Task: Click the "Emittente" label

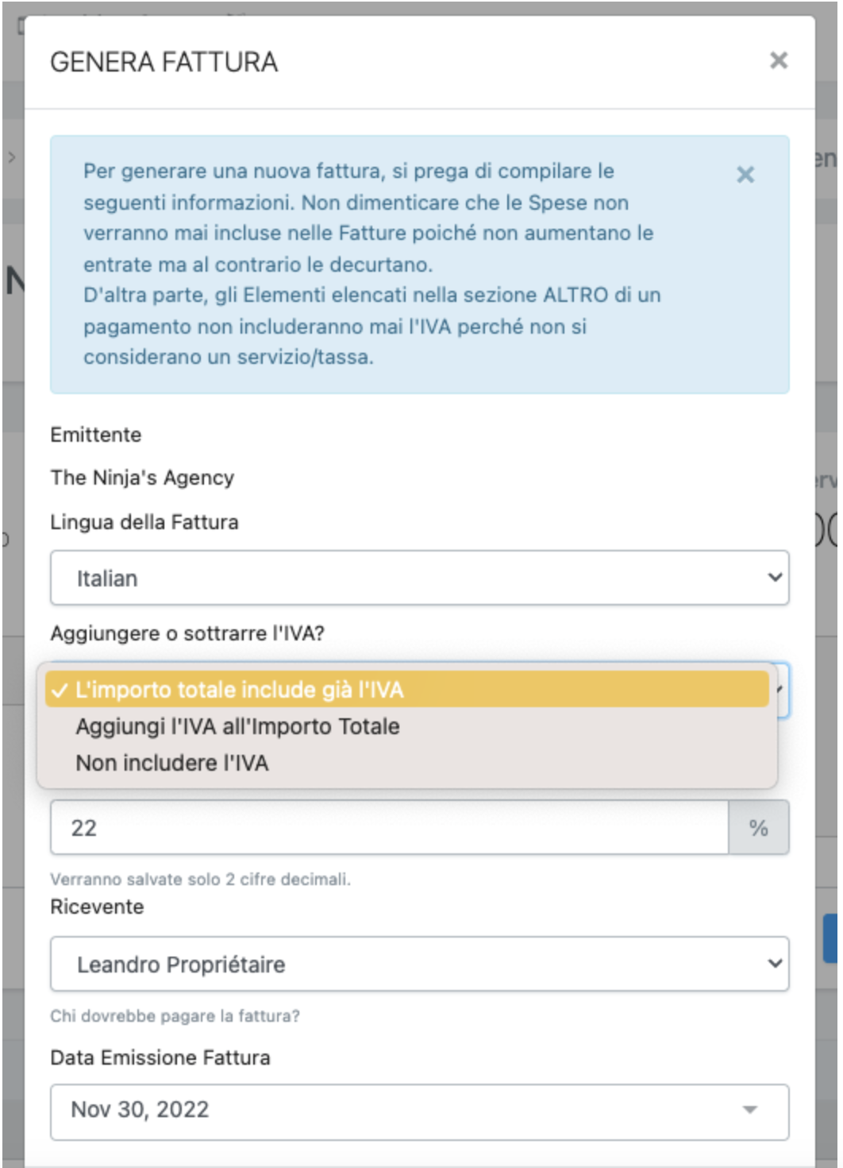Action: [x=96, y=435]
